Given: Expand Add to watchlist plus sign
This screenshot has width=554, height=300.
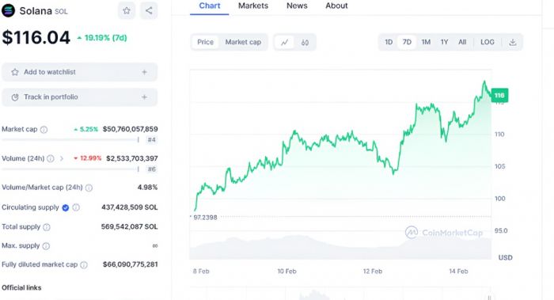Looking at the screenshot, I should (x=144, y=72).
